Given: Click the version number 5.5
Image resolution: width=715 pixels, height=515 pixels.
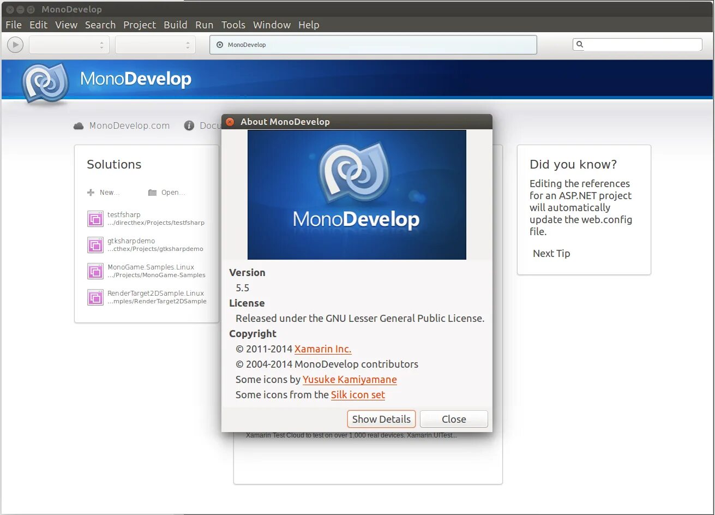Looking at the screenshot, I should point(242,288).
